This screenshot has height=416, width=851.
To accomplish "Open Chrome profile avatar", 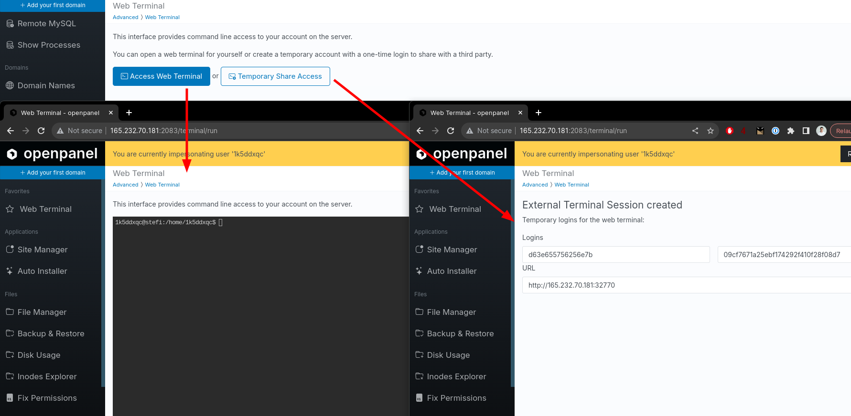I will click(821, 131).
